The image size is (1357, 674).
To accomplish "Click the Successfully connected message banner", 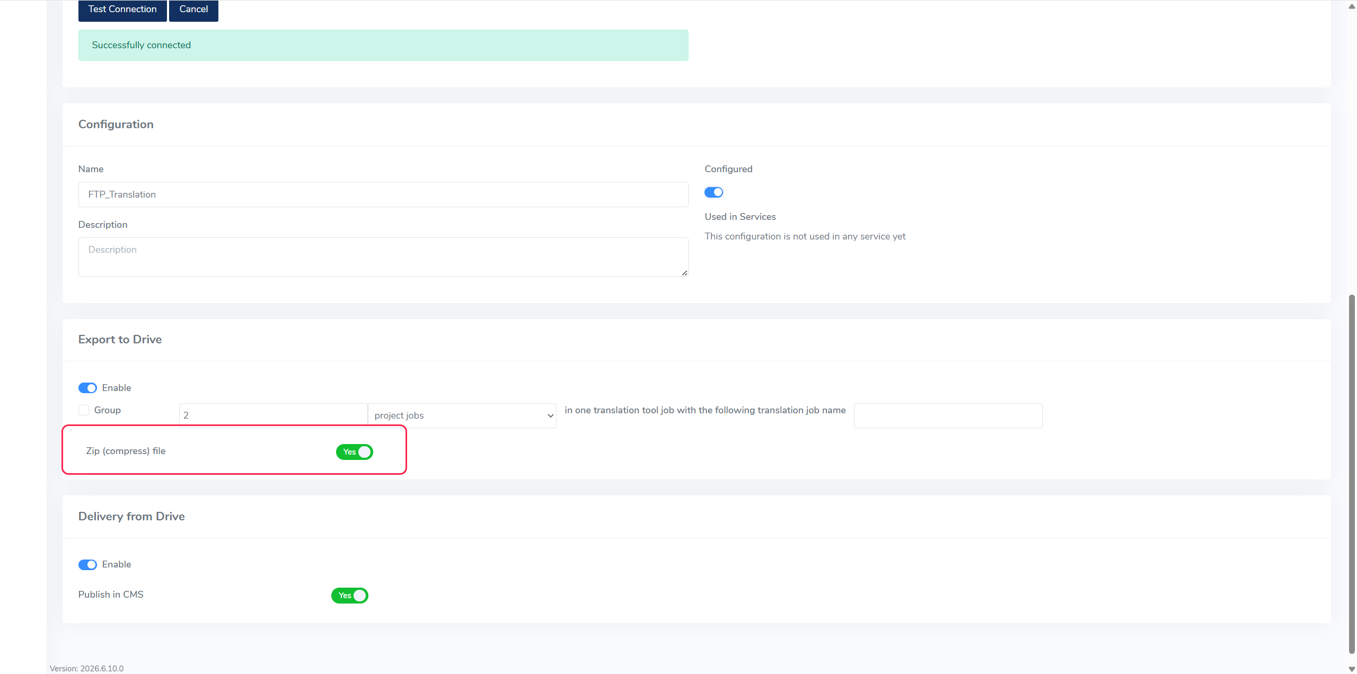I will pos(383,45).
